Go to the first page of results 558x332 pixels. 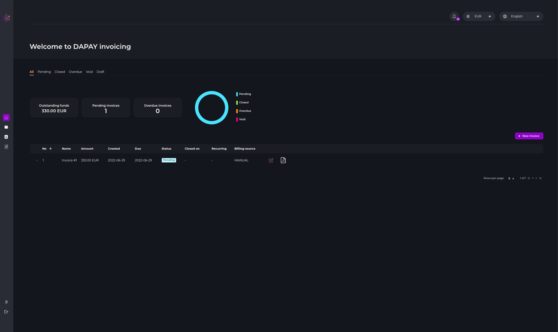(x=529, y=178)
